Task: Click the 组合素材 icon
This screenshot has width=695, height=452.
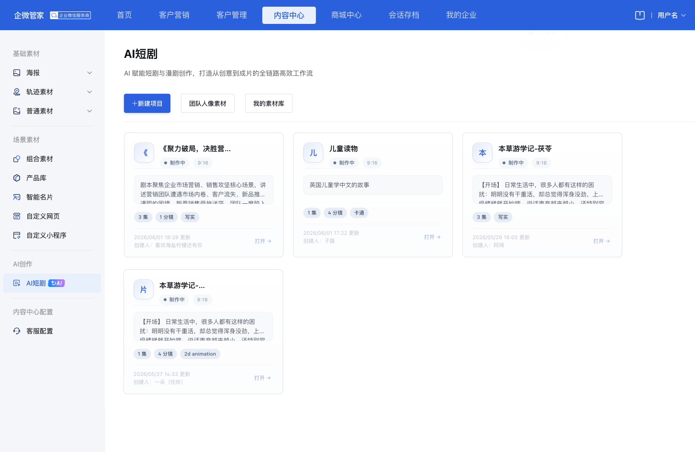Action: (17, 159)
